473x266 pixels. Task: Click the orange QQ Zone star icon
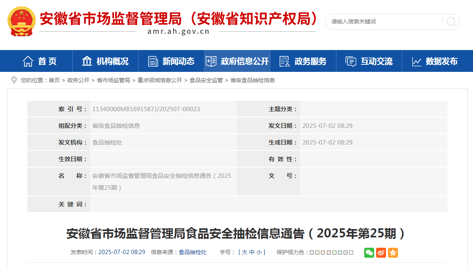(393, 253)
